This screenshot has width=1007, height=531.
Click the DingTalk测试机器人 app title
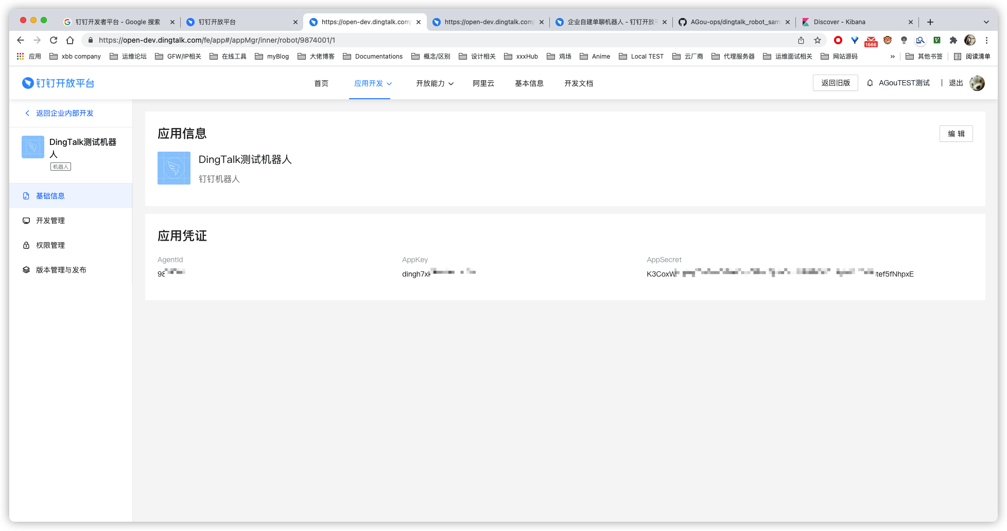click(245, 159)
